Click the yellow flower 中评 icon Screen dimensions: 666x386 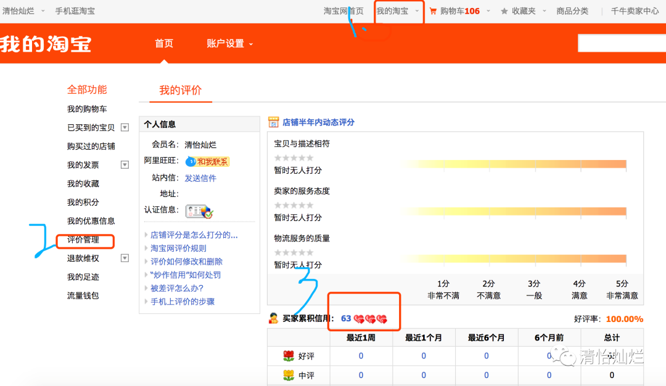(x=289, y=375)
